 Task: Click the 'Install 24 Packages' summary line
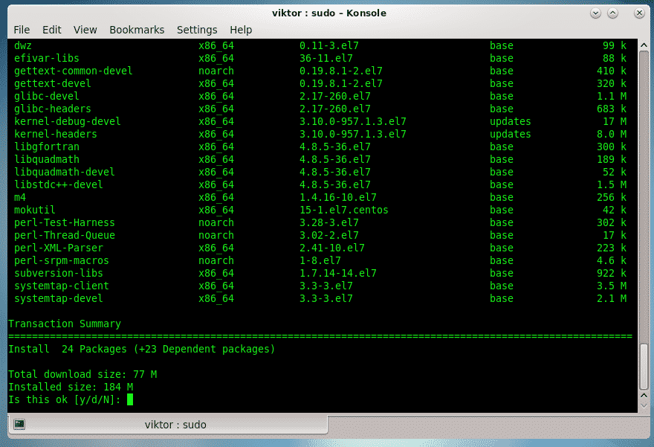click(141, 349)
